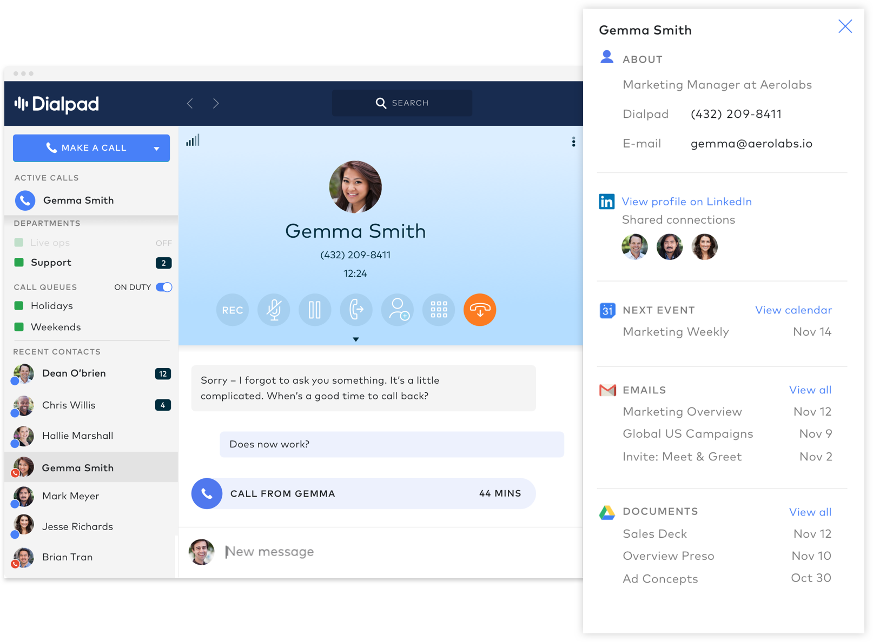Click own avatar beside message box

[x=201, y=552]
